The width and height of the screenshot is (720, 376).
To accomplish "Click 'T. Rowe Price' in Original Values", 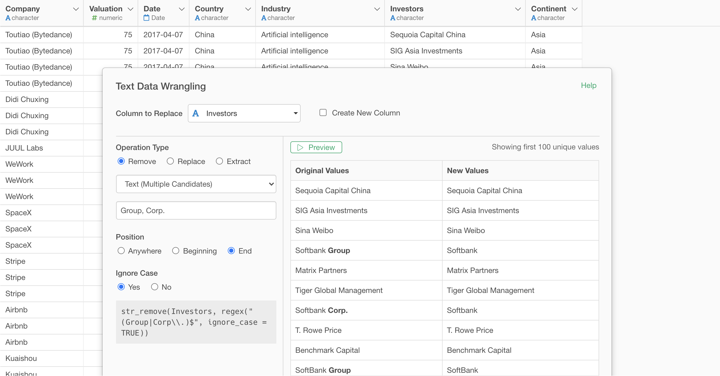I will 318,330.
